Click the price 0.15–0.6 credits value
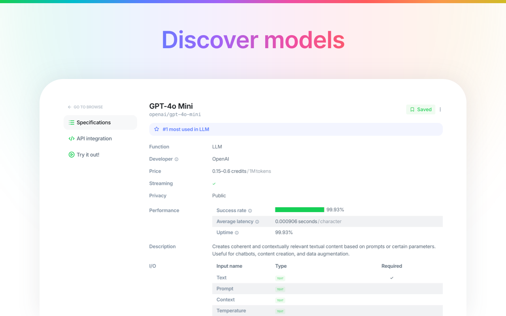The height and width of the screenshot is (316, 506). click(229, 171)
